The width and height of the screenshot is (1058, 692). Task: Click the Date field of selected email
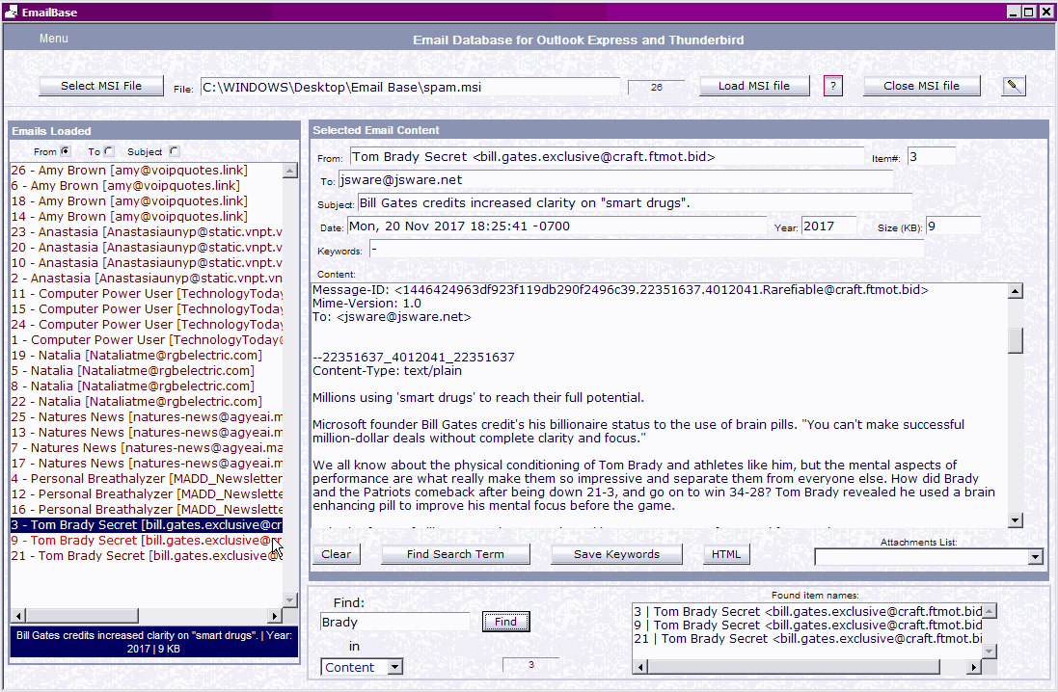pos(556,226)
